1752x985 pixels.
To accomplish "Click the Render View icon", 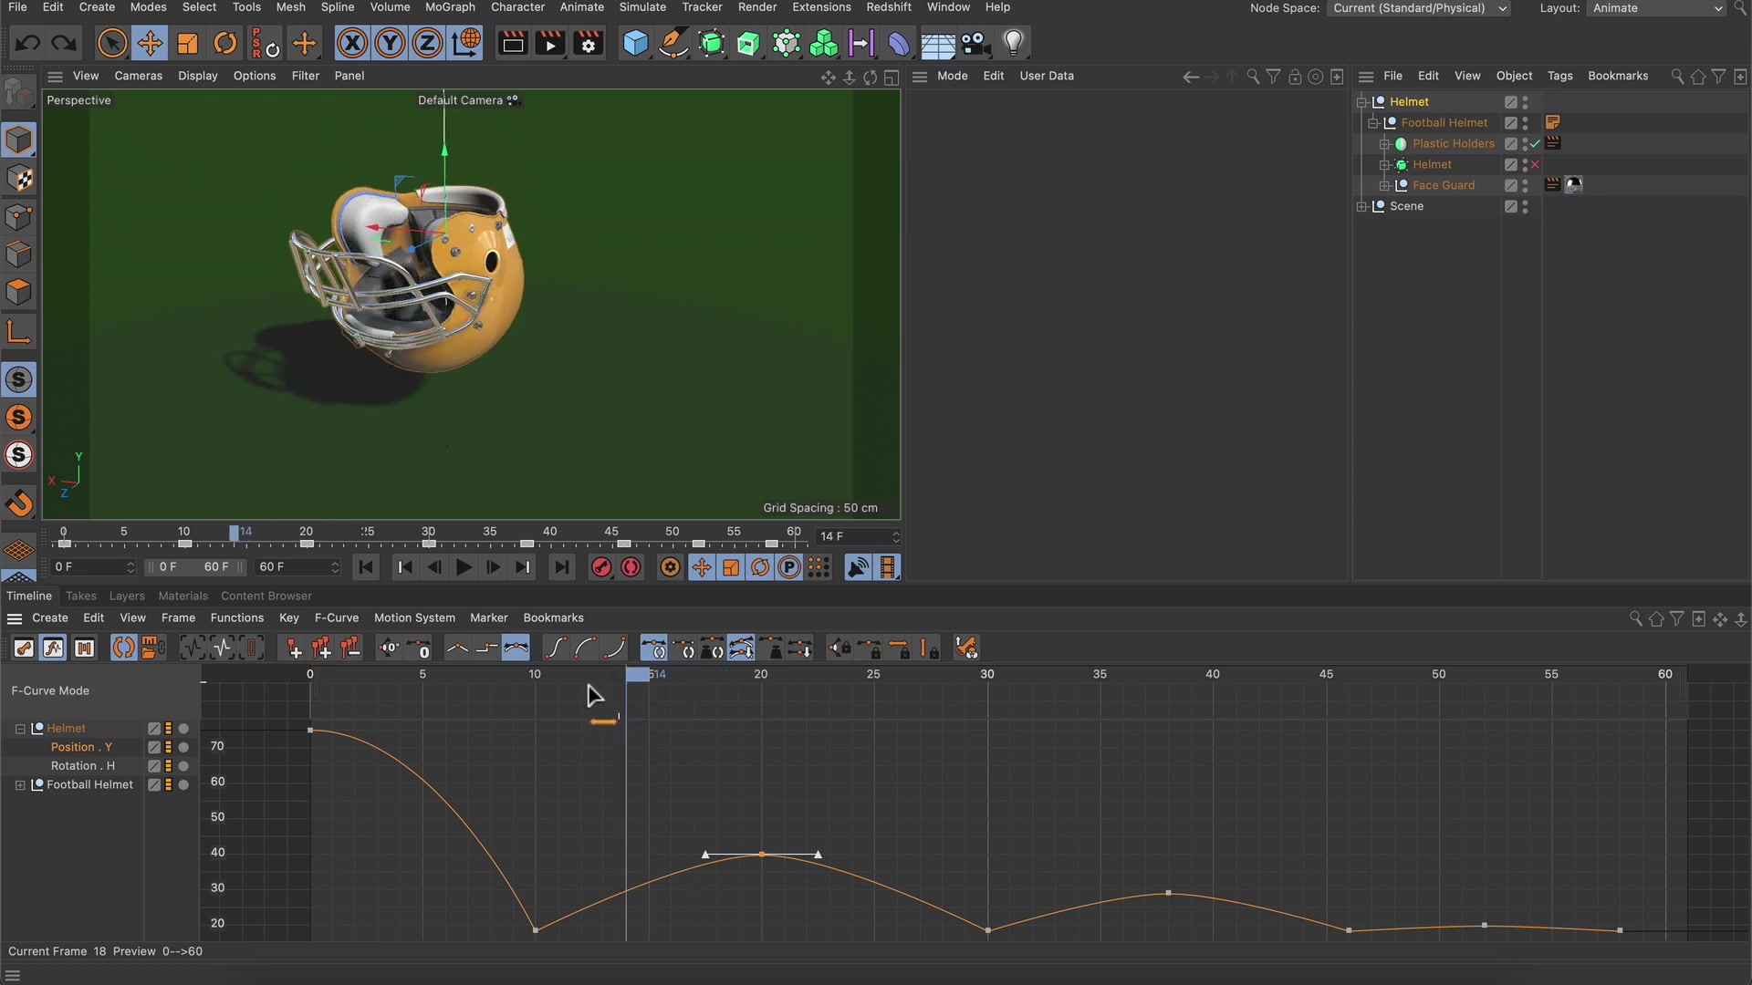I will [x=512, y=43].
